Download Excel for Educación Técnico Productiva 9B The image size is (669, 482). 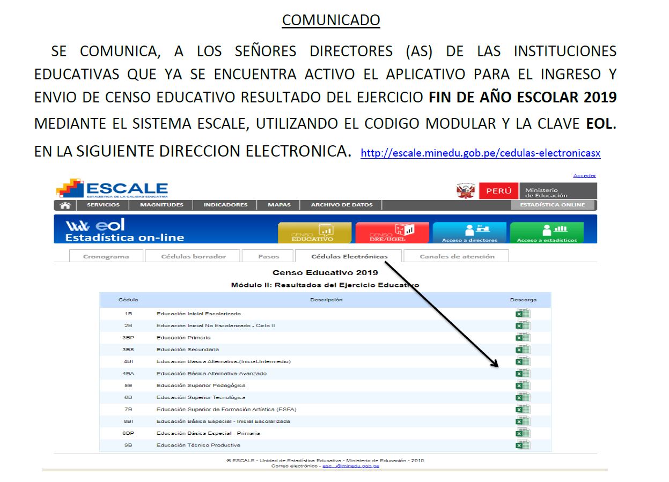(523, 445)
